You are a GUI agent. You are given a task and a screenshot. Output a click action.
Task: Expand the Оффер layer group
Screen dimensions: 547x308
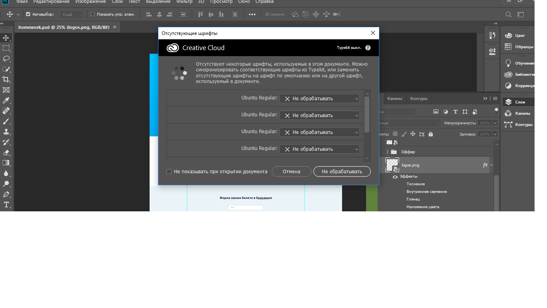tap(387, 152)
